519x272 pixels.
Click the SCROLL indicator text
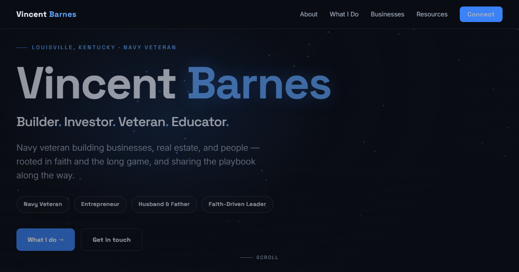coord(267,257)
